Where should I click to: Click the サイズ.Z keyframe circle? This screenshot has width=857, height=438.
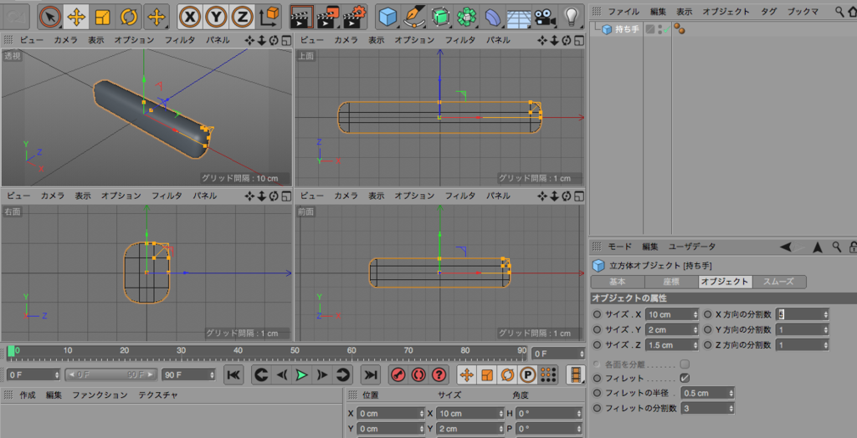[598, 345]
